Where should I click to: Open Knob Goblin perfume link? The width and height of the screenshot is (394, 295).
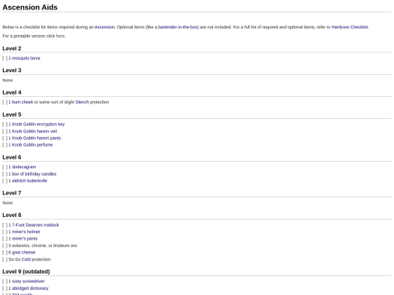pos(32,145)
